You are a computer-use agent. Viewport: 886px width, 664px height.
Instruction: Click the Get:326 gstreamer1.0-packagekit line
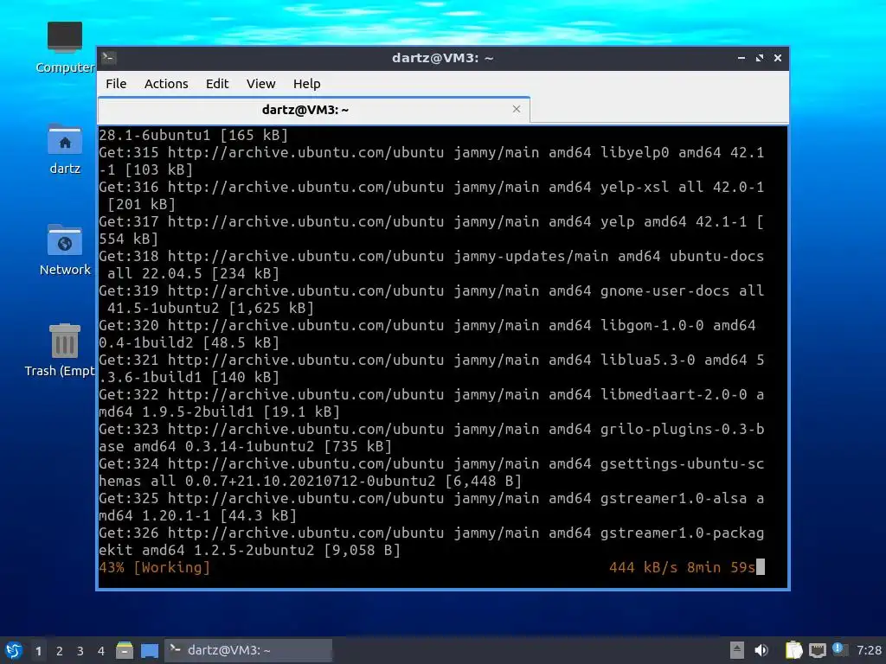click(431, 541)
